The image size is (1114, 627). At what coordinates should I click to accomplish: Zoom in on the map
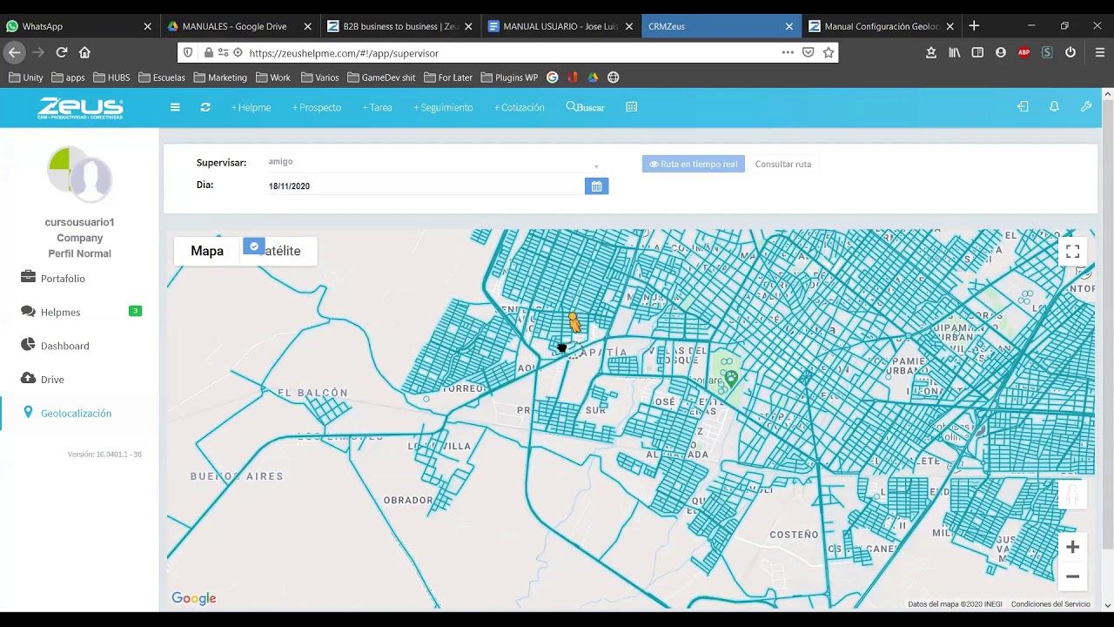[1072, 547]
